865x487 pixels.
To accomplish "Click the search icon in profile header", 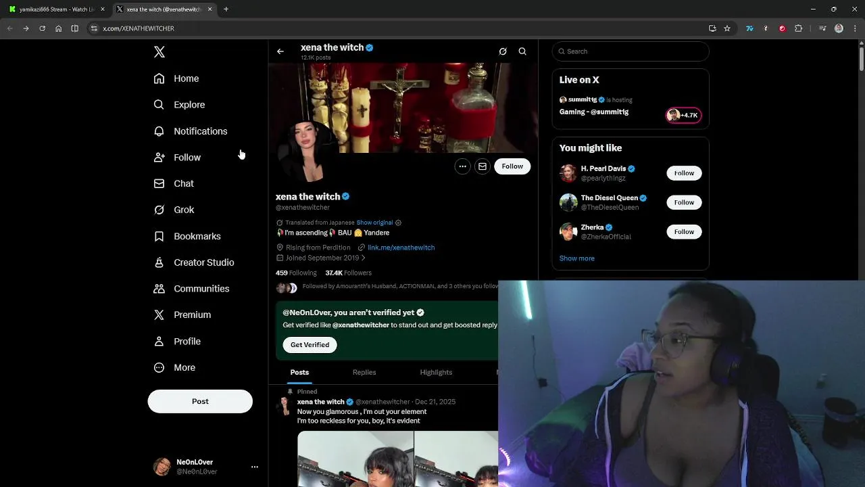I will coord(522,51).
